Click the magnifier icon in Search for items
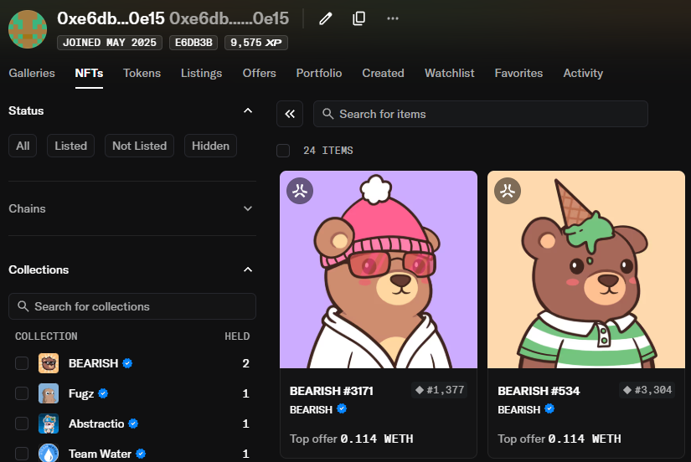 327,114
